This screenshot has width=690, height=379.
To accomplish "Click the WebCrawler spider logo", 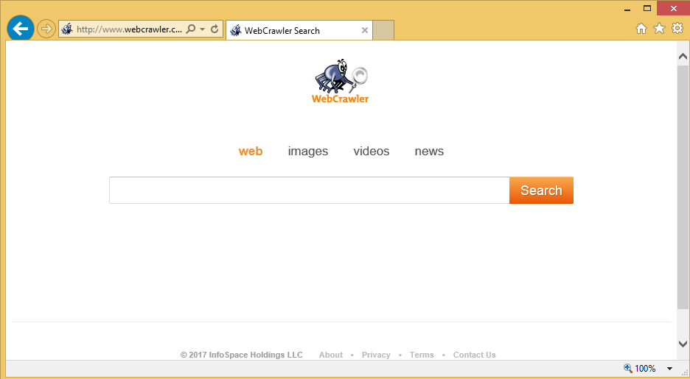I will 341,82.
